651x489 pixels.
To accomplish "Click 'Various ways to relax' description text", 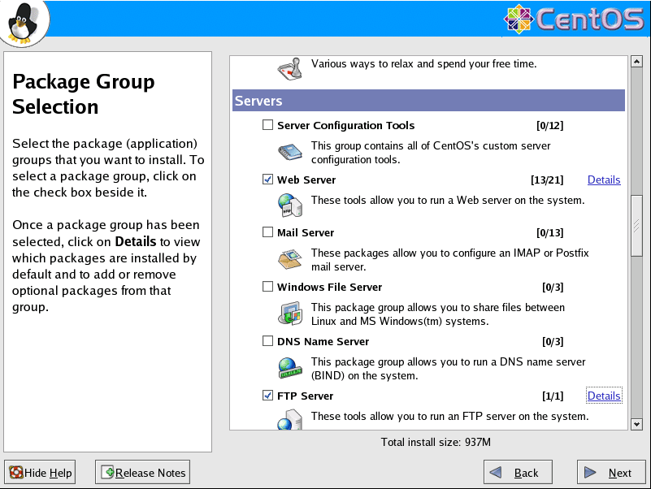I will 424,64.
